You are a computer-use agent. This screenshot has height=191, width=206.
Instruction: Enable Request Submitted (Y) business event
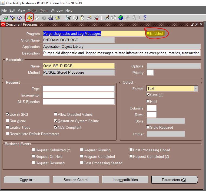(x=34, y=150)
